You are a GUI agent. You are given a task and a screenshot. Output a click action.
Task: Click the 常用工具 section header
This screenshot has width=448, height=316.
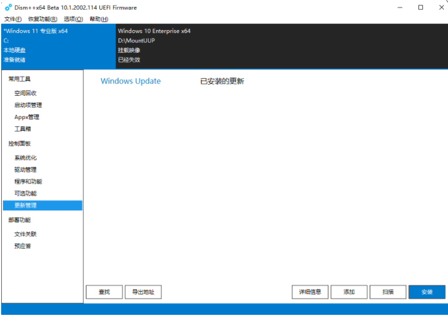[19, 79]
